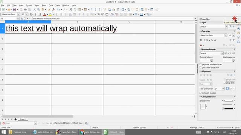Open the Tools menu
This screenshot has height=135, width=241.
point(58,5)
